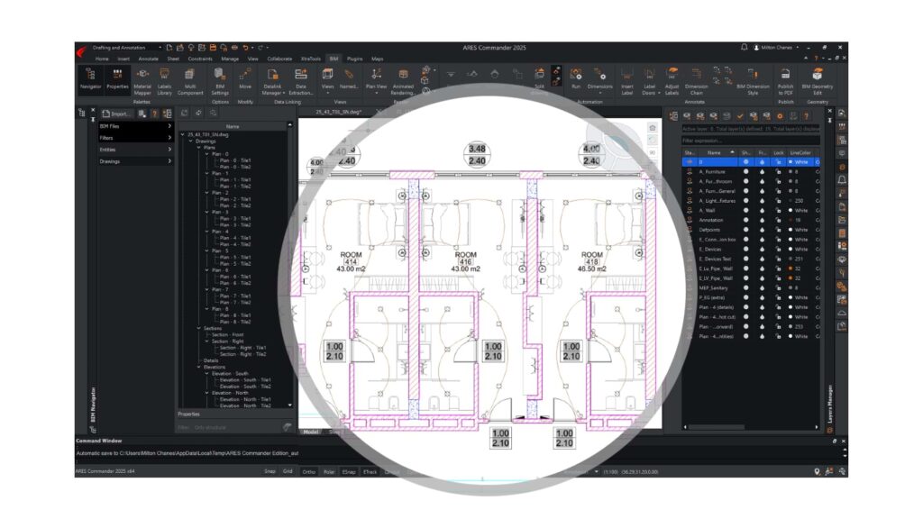The width and height of the screenshot is (923, 519).
Task: Open the notifications bell
Action: tap(744, 47)
